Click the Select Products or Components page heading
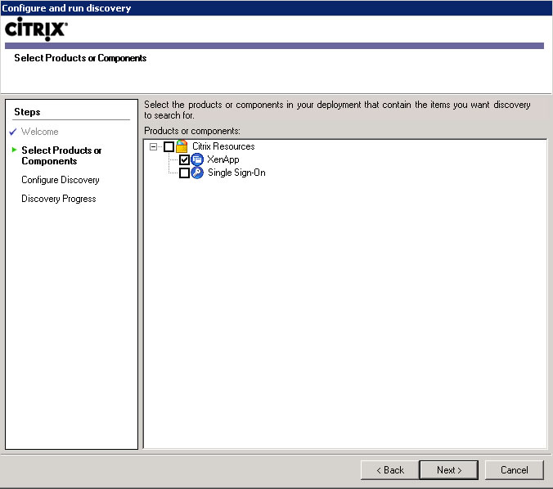The image size is (553, 489). point(80,58)
